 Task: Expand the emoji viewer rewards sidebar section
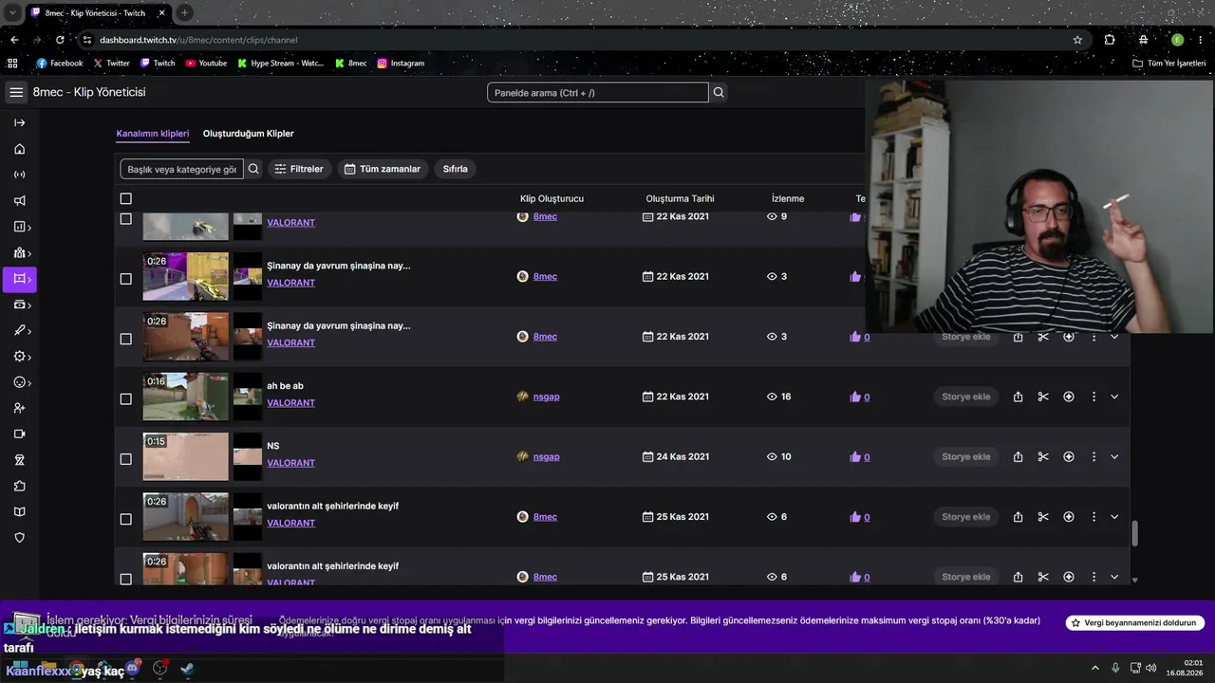[21, 382]
